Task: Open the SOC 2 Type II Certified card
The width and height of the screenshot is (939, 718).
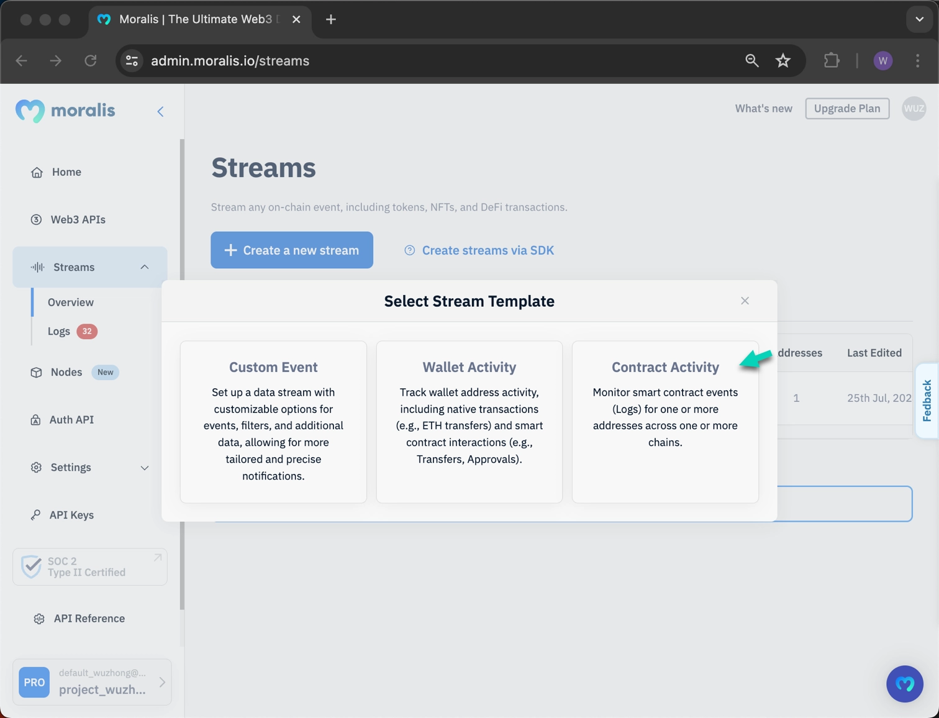Action: [x=90, y=566]
